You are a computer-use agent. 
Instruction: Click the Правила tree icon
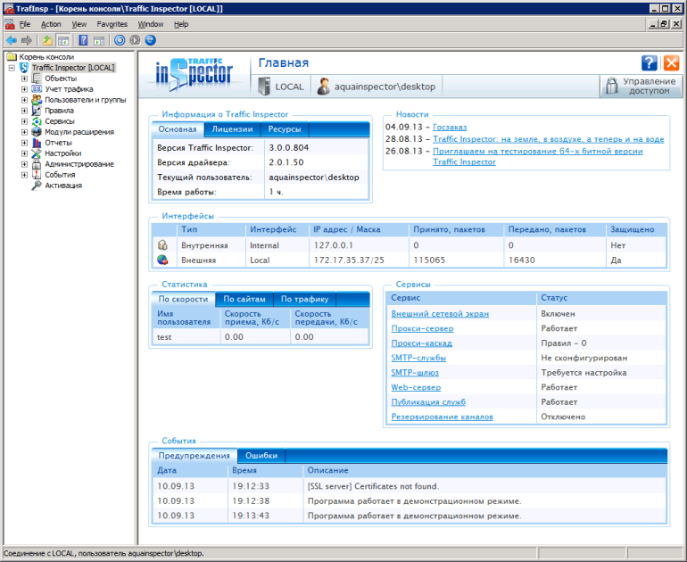coord(37,111)
